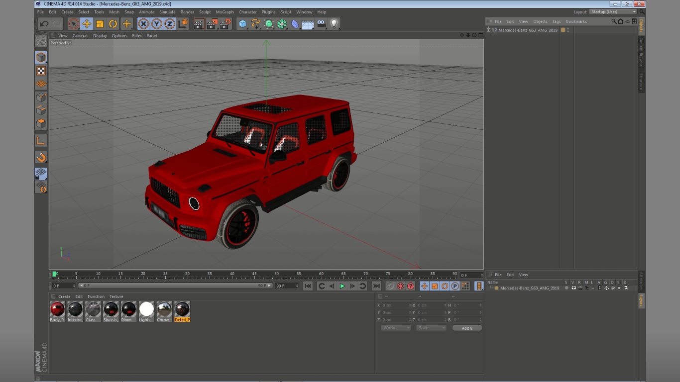The width and height of the screenshot is (680, 382).
Task: Switch to the Content Browser side tab
Action: point(641,52)
